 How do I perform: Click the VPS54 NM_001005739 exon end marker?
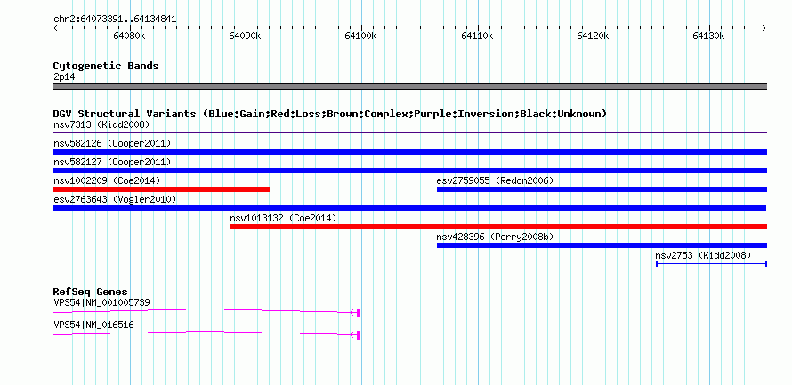[x=358, y=313]
